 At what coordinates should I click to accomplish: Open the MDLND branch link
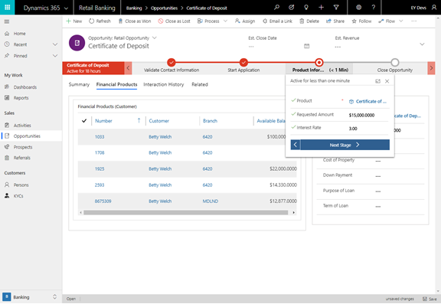211,201
